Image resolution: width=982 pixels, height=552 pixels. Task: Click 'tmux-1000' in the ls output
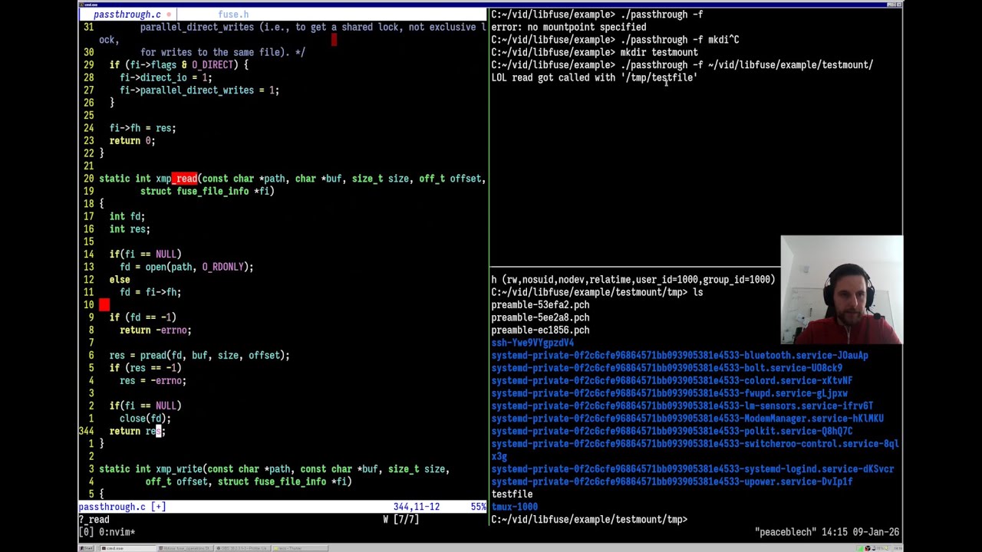pyautogui.click(x=514, y=507)
